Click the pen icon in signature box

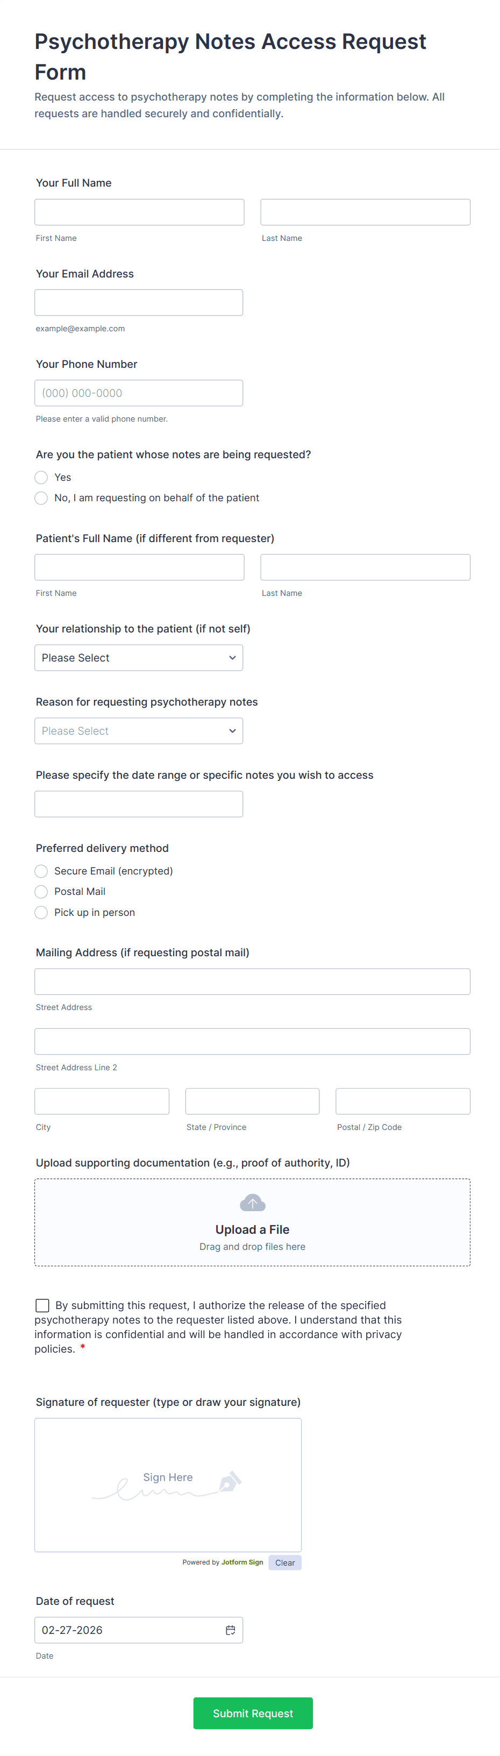coord(230,1481)
